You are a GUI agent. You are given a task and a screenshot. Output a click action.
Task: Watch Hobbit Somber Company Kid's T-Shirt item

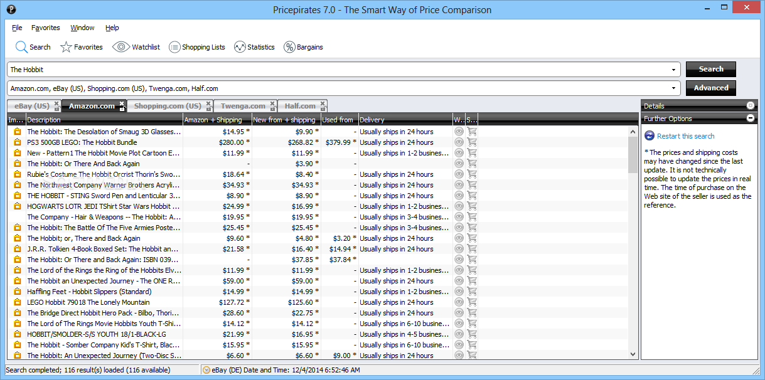459,345
